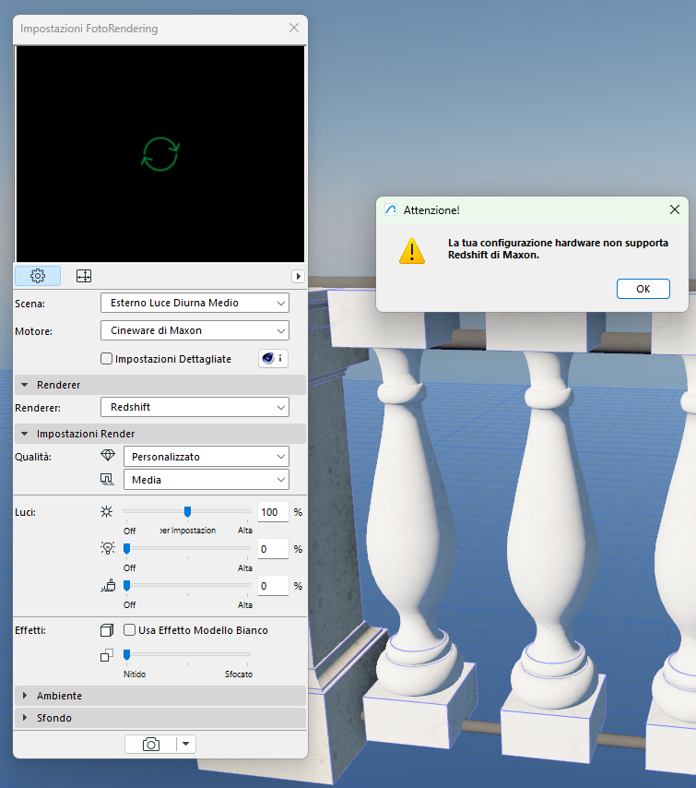
Task: Click the camera render button
Action: click(x=150, y=745)
